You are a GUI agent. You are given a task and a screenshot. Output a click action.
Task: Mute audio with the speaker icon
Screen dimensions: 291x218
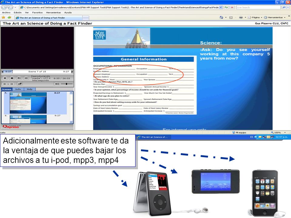click(x=57, y=84)
